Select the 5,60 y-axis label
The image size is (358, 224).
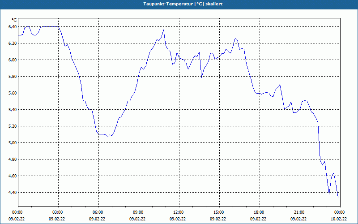(13, 93)
